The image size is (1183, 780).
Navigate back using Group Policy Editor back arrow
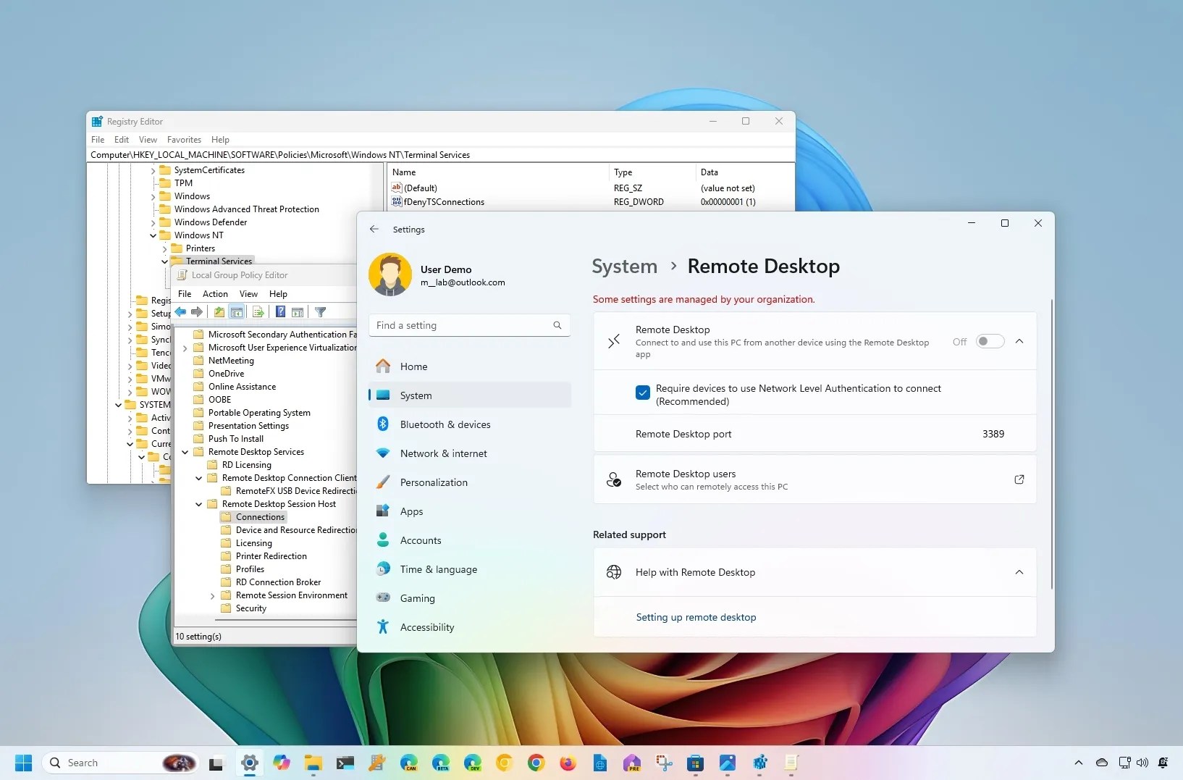pyautogui.click(x=181, y=311)
